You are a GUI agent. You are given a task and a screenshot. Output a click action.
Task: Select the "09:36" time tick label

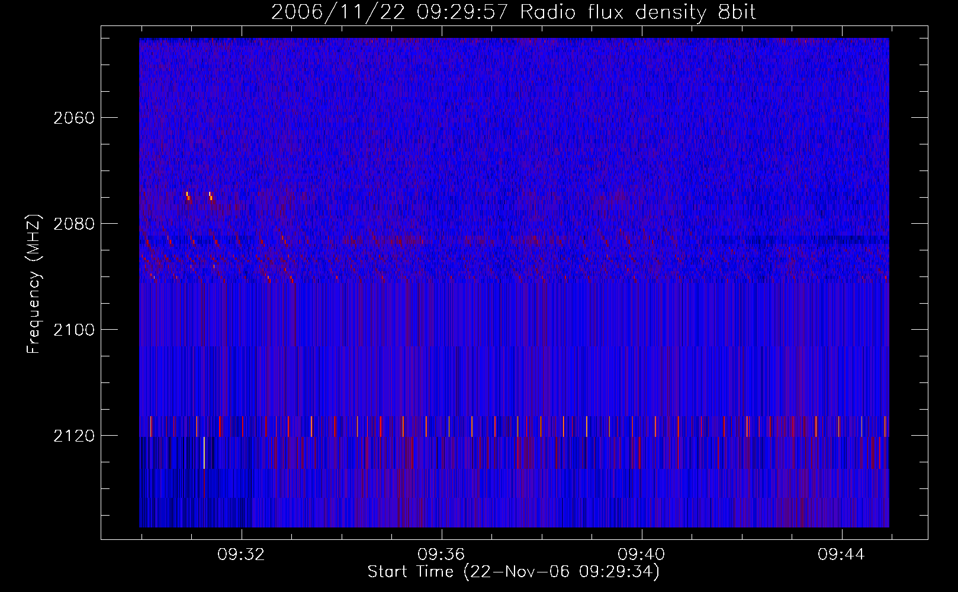(x=441, y=555)
